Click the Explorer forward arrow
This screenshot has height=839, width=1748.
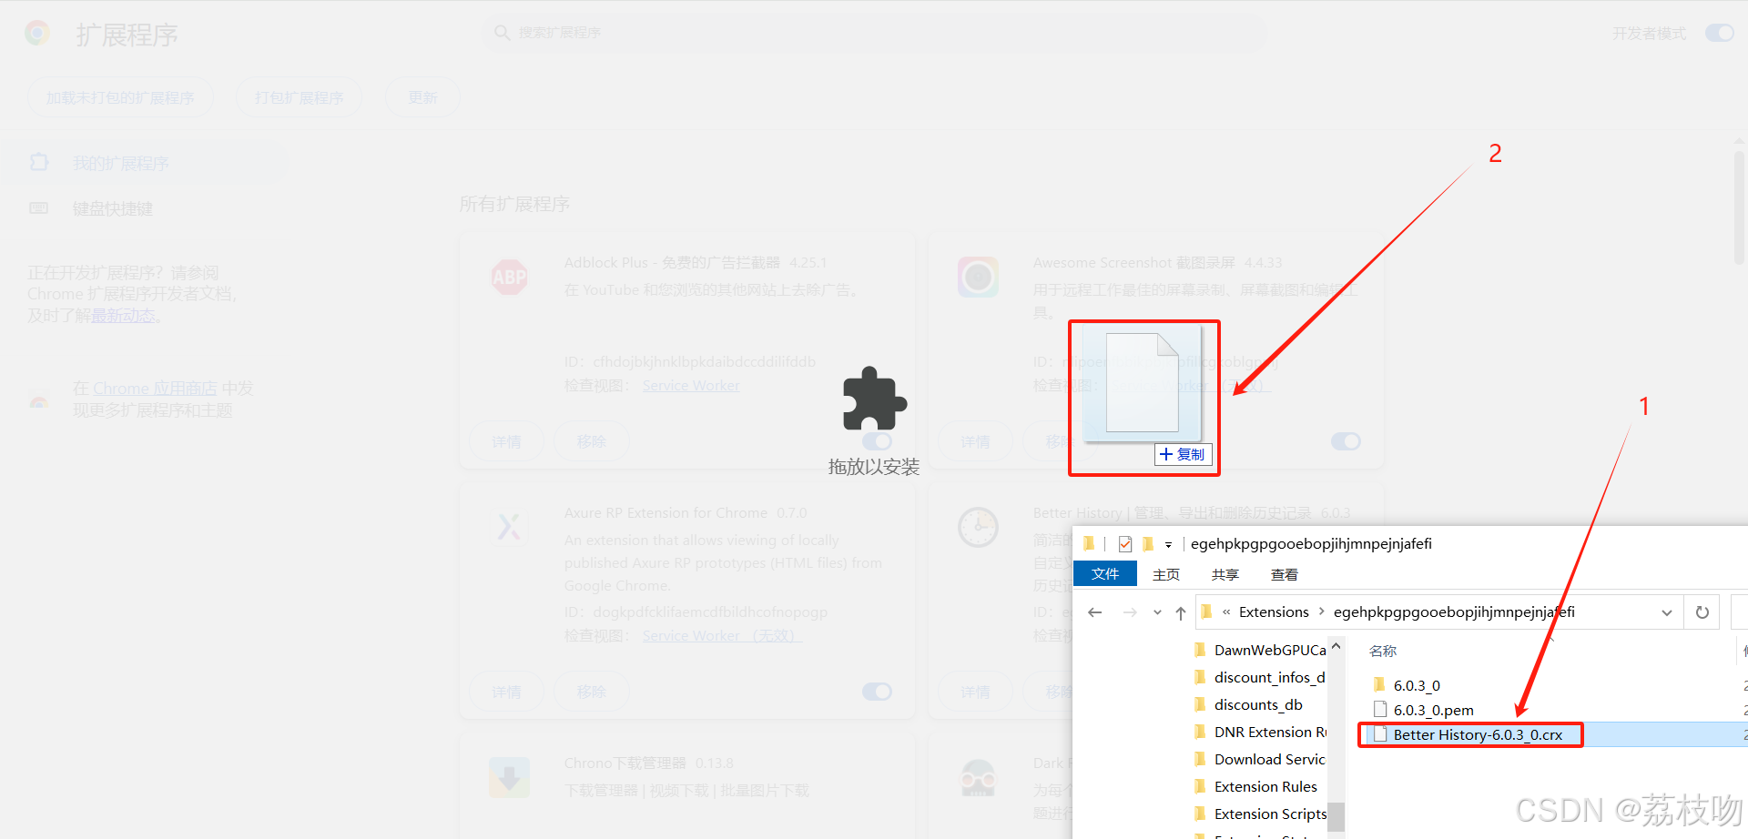click(1130, 612)
